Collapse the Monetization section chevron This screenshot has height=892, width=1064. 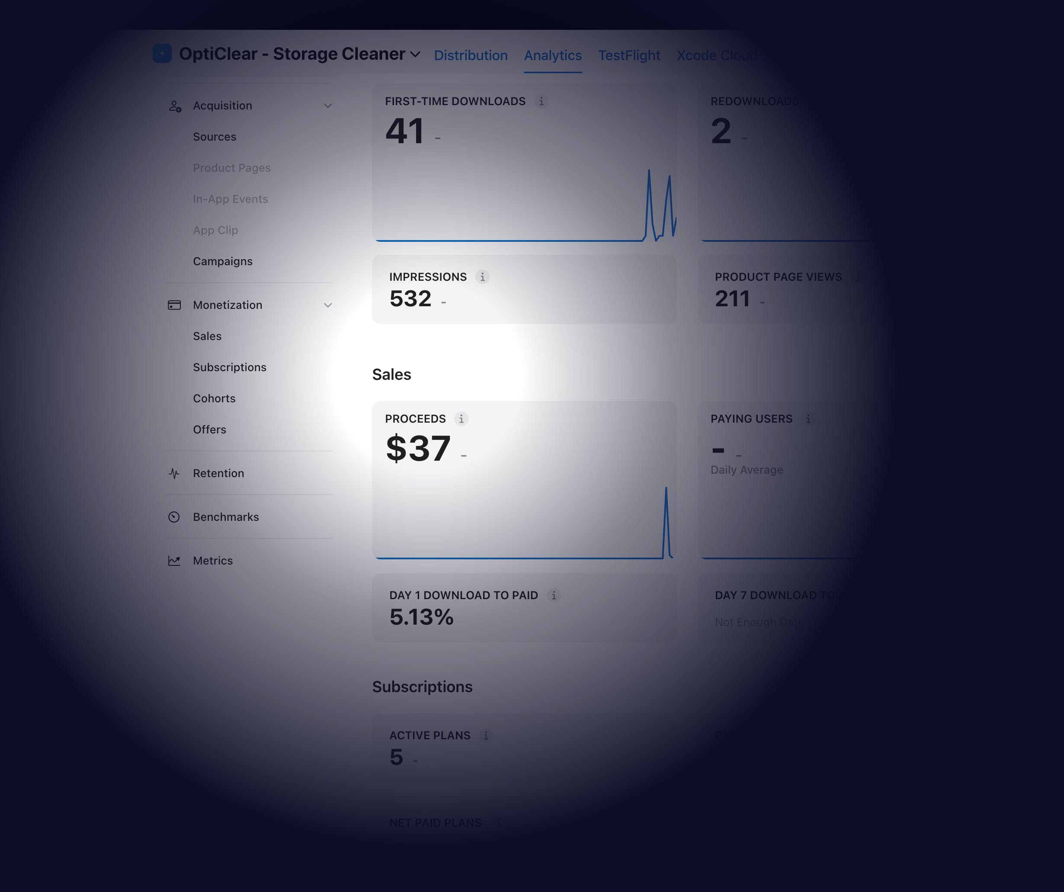[328, 305]
